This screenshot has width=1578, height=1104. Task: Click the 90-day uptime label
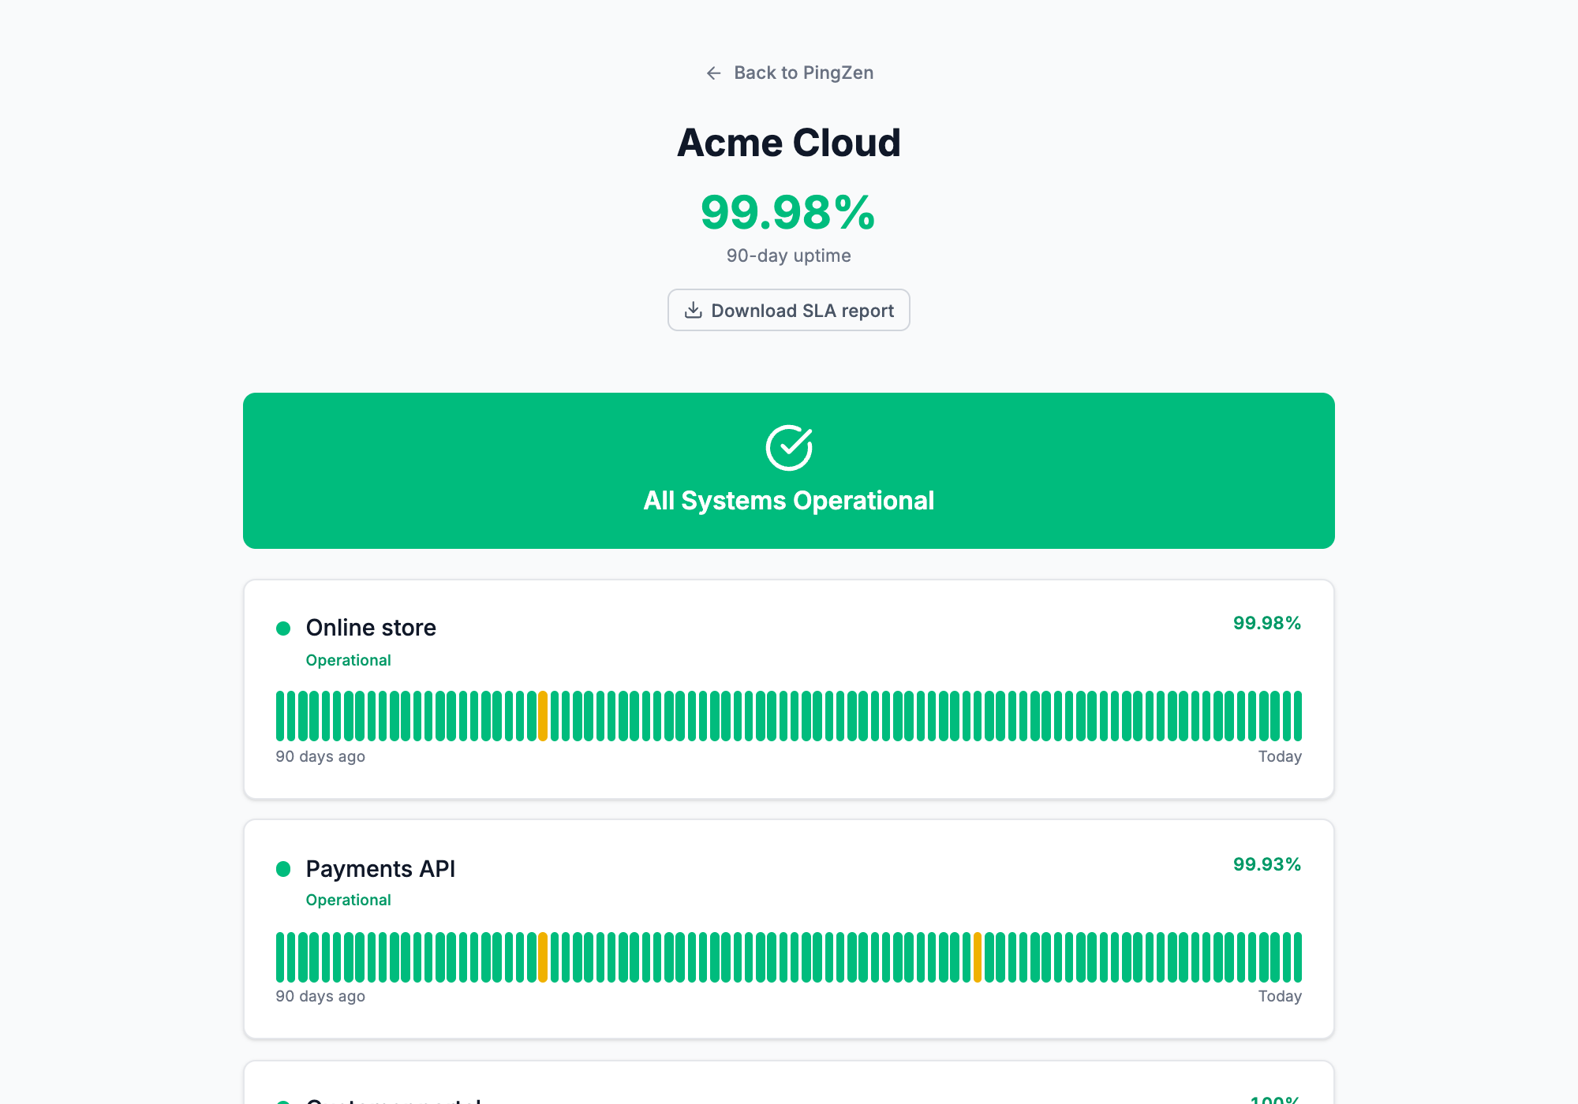(789, 255)
